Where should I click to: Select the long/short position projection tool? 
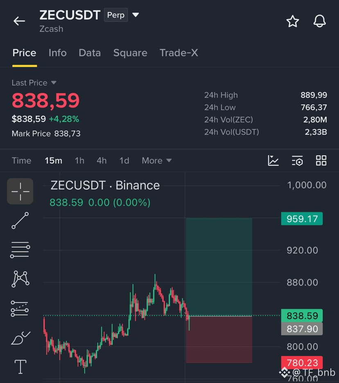pyautogui.click(x=20, y=309)
